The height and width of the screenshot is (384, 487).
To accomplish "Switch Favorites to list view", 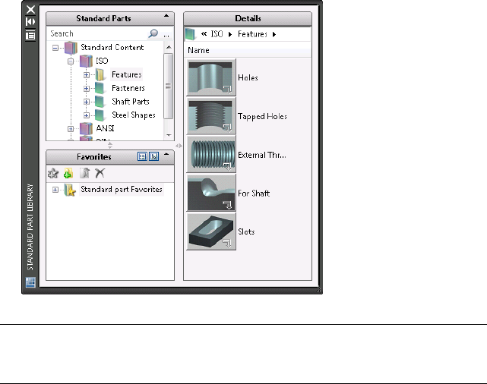I will (x=142, y=156).
